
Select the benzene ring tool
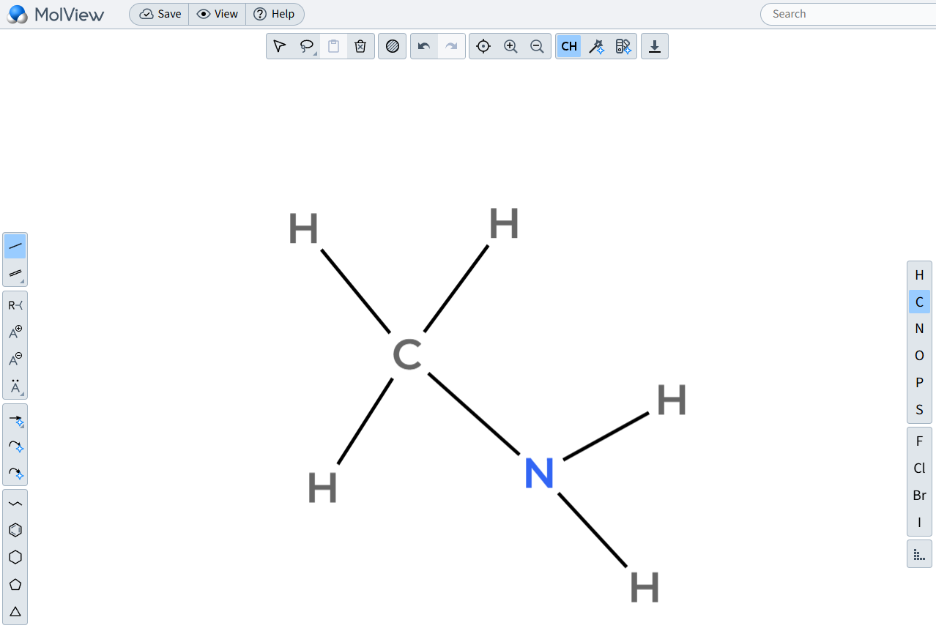[x=15, y=530]
